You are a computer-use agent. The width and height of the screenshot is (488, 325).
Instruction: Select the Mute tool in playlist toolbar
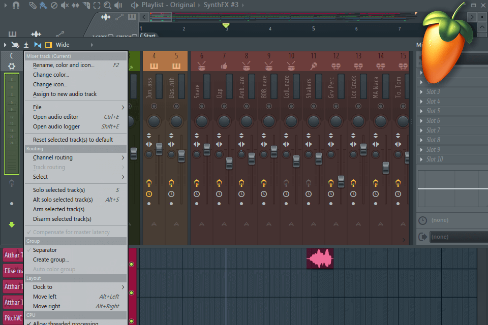[x=65, y=5]
